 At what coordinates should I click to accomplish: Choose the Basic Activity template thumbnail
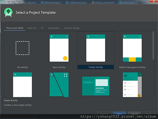click(x=59, y=48)
